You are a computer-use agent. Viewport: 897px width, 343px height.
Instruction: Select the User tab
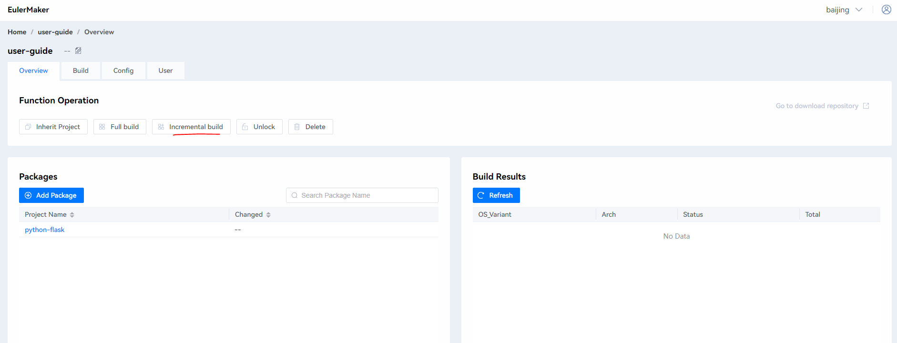[x=165, y=71]
